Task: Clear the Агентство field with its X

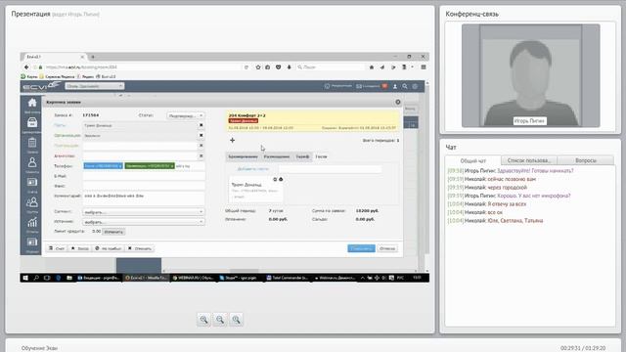Action: coord(201,155)
